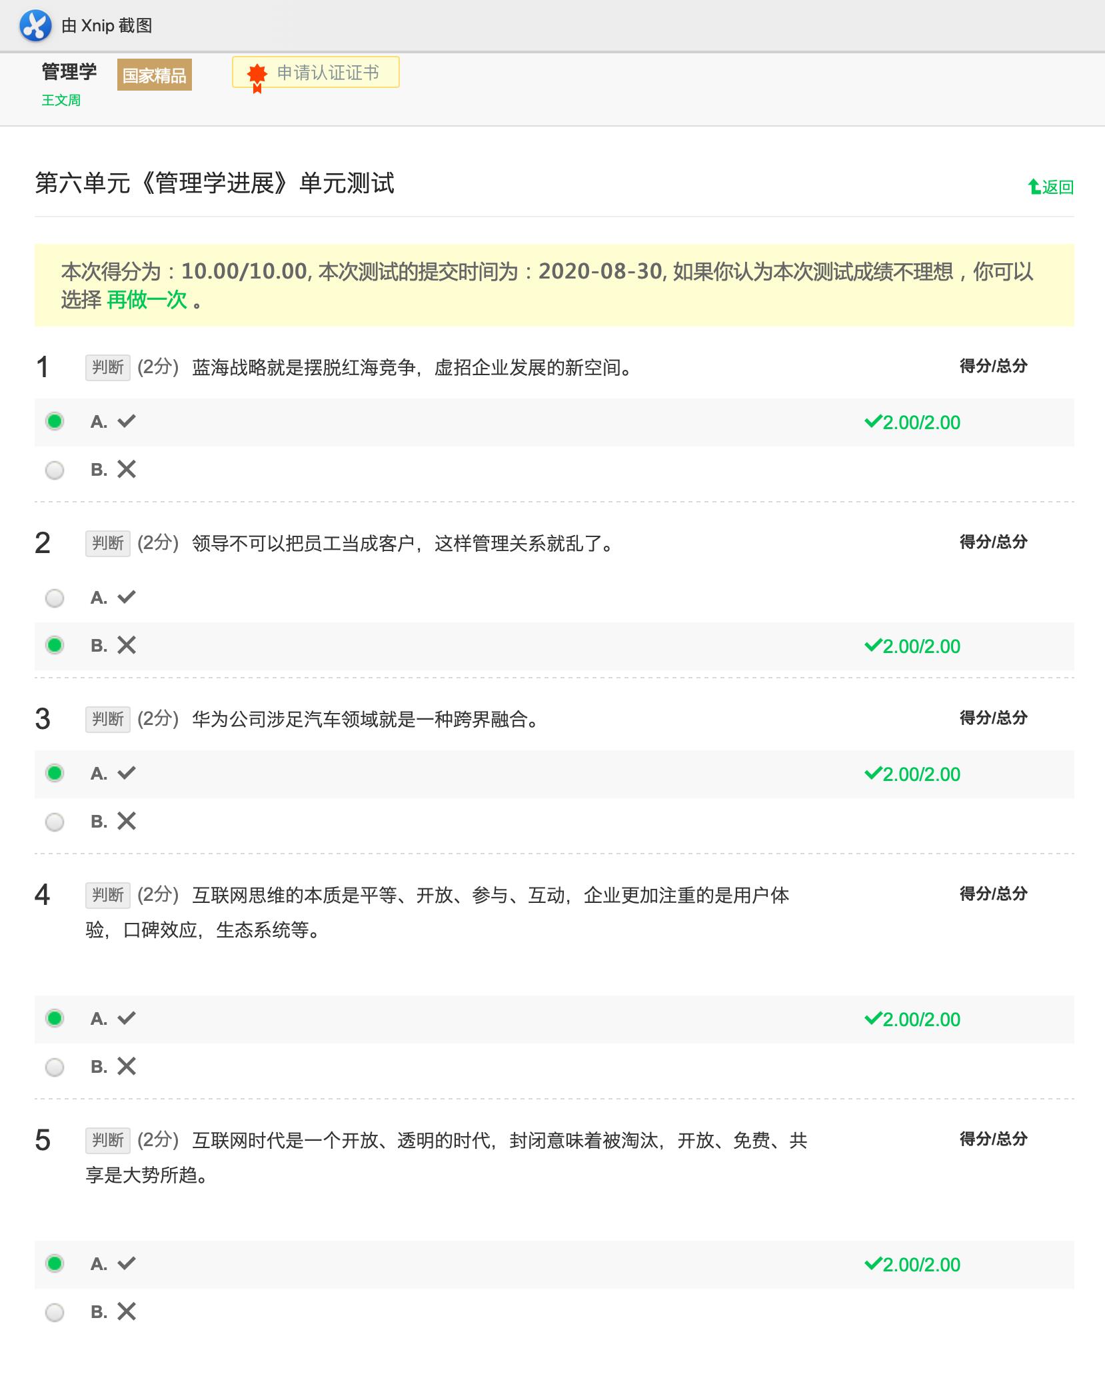Screen dimensions: 1105x1394
Task: Click question text about 华为公司涉足汽车领域
Action: click(367, 720)
